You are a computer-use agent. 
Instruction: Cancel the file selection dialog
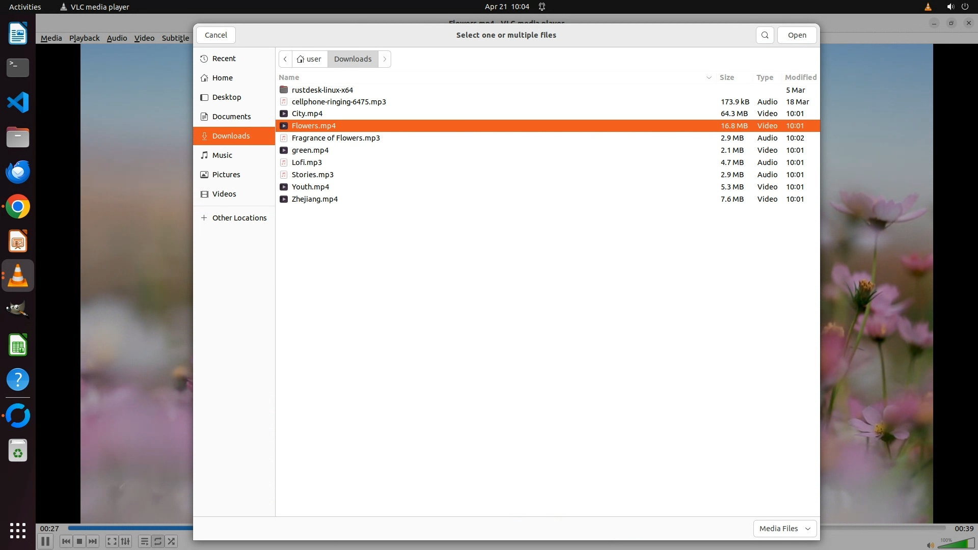pos(215,35)
